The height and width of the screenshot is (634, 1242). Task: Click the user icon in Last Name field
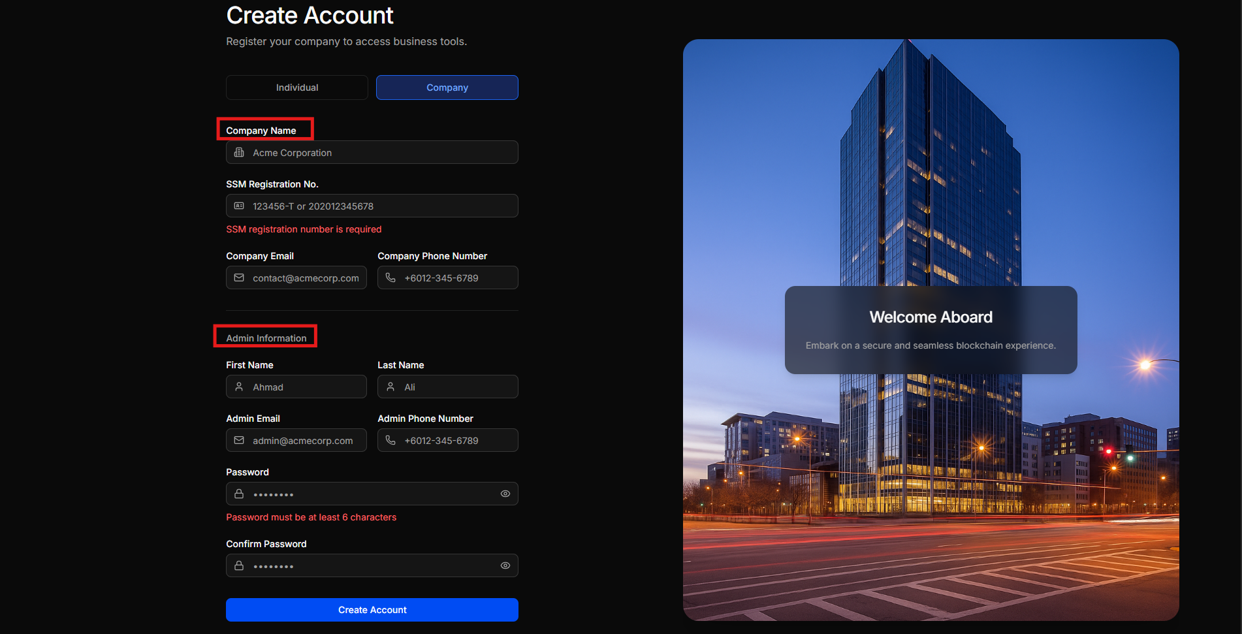[x=390, y=387]
